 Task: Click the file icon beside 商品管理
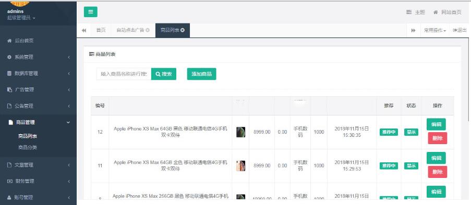(x=11, y=122)
